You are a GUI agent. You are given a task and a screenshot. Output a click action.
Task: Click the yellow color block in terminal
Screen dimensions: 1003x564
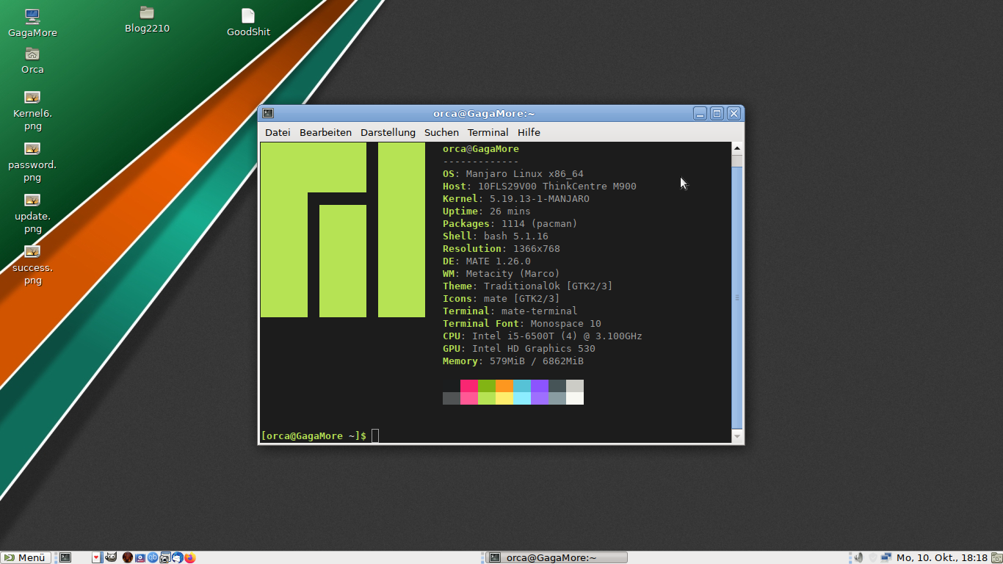coord(504,398)
